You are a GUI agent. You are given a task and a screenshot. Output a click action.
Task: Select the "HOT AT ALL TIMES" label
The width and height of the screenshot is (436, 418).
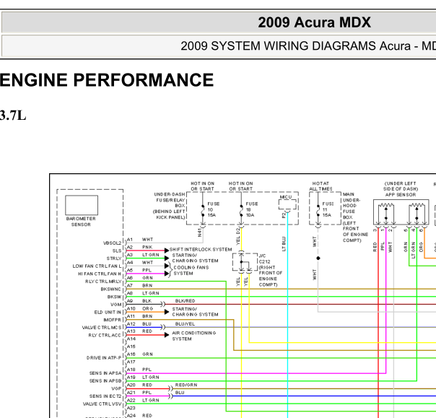[x=321, y=186]
